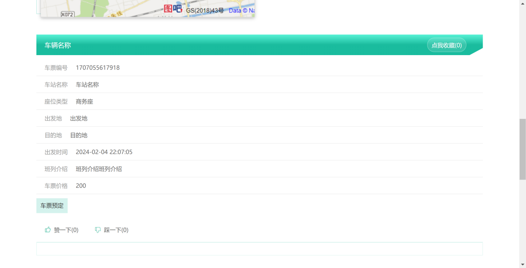The image size is (526, 268).
Task: Click the 班列介绍班列介绍 description text
Action: tap(99, 169)
